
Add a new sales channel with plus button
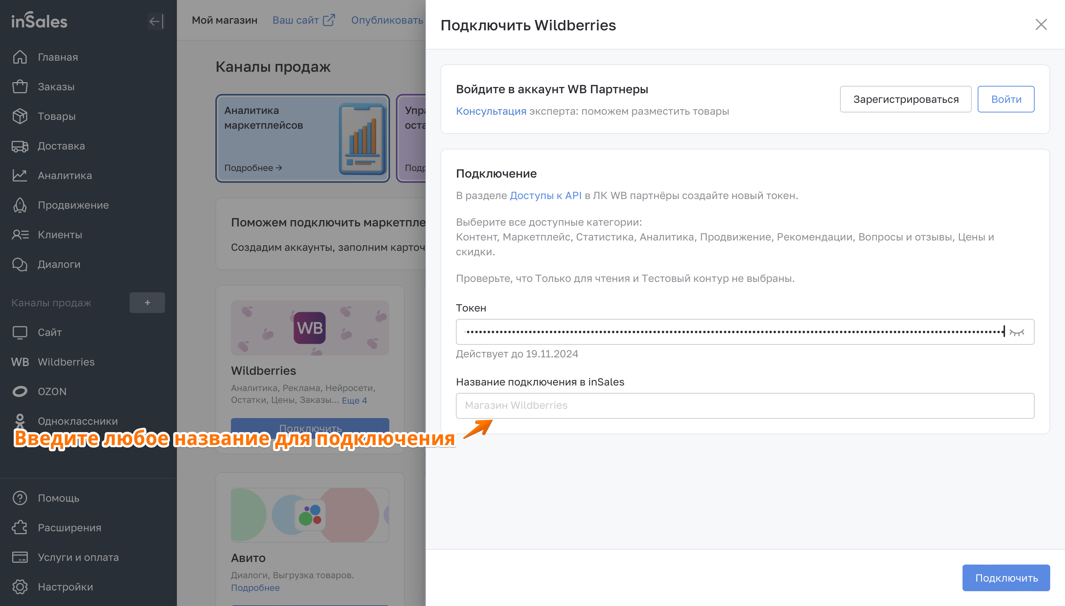coord(147,303)
